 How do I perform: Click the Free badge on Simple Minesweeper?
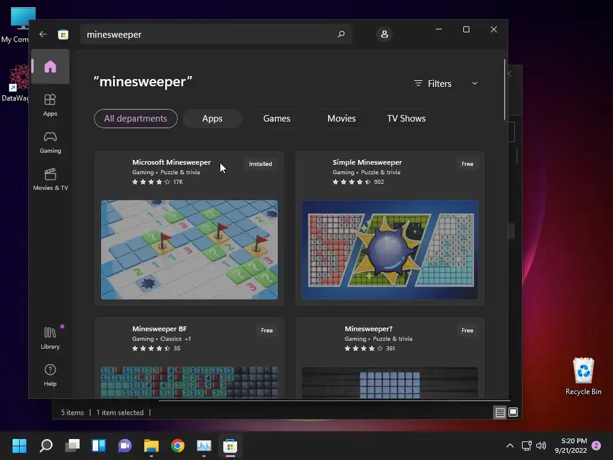467,164
